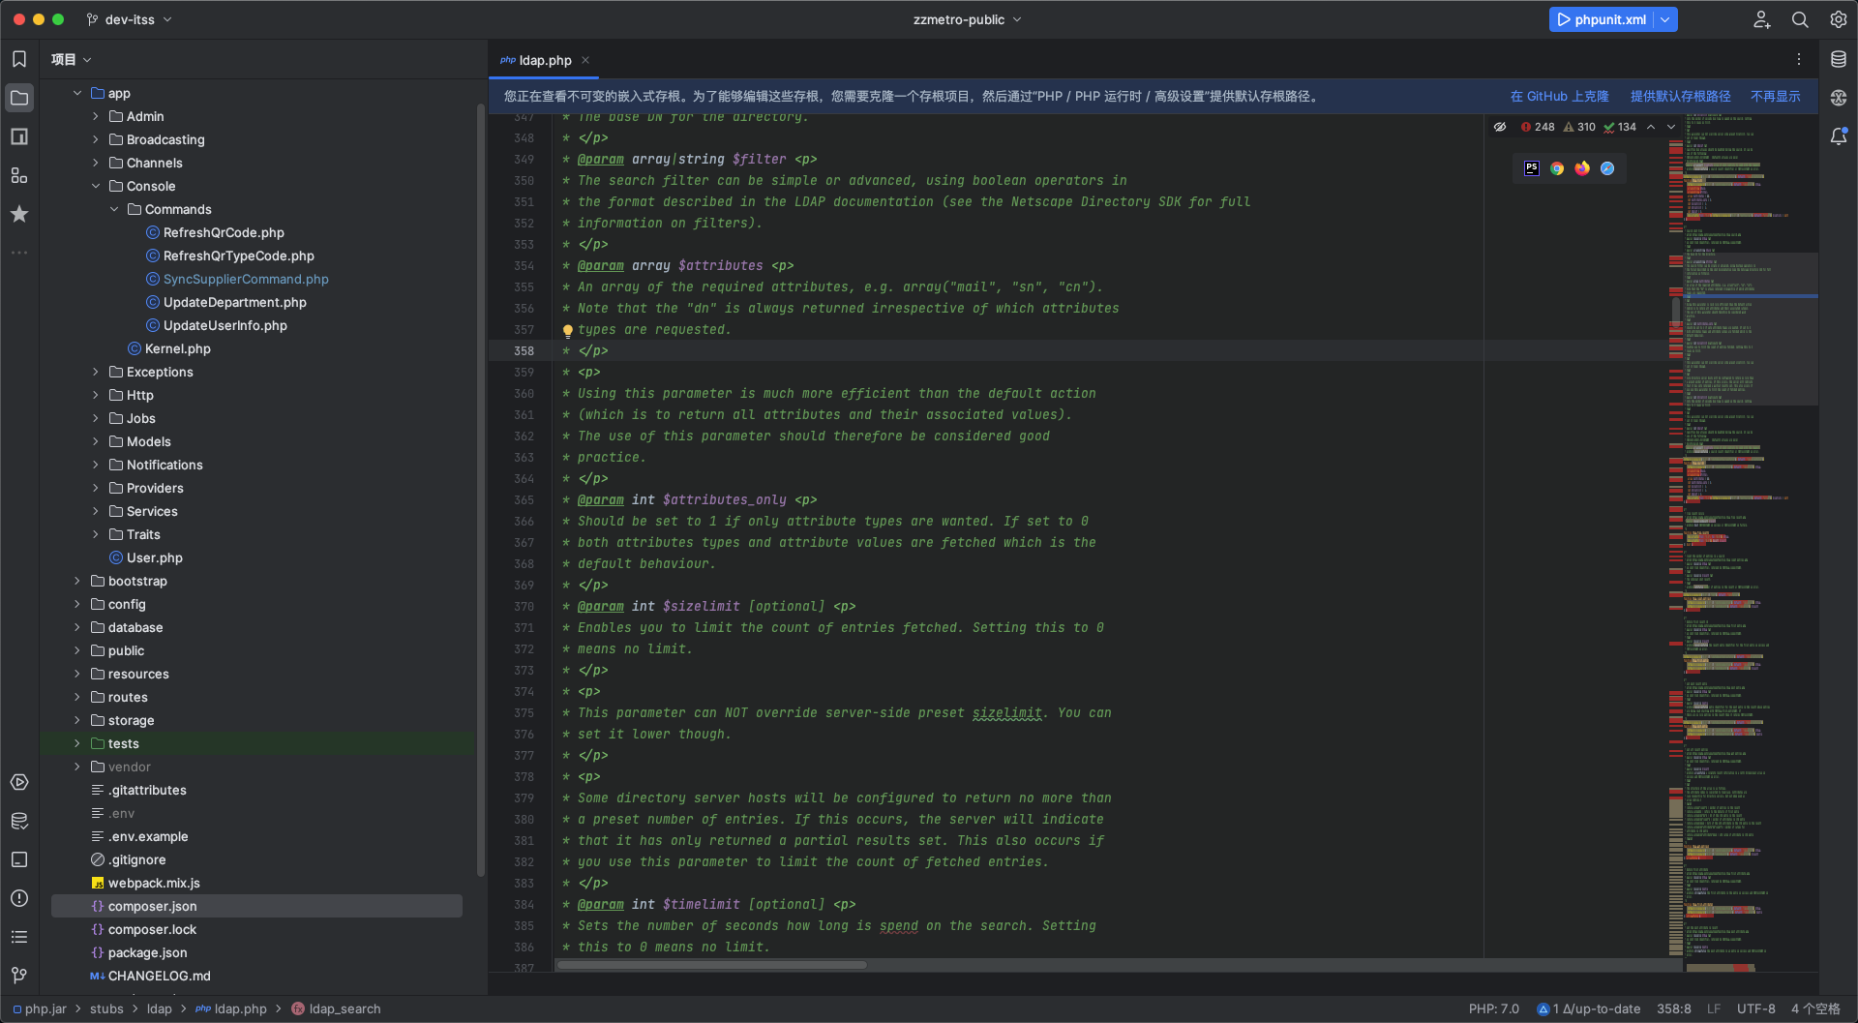Image resolution: width=1858 pixels, height=1023 pixels.
Task: Expand the vendor folder
Action: 77,767
